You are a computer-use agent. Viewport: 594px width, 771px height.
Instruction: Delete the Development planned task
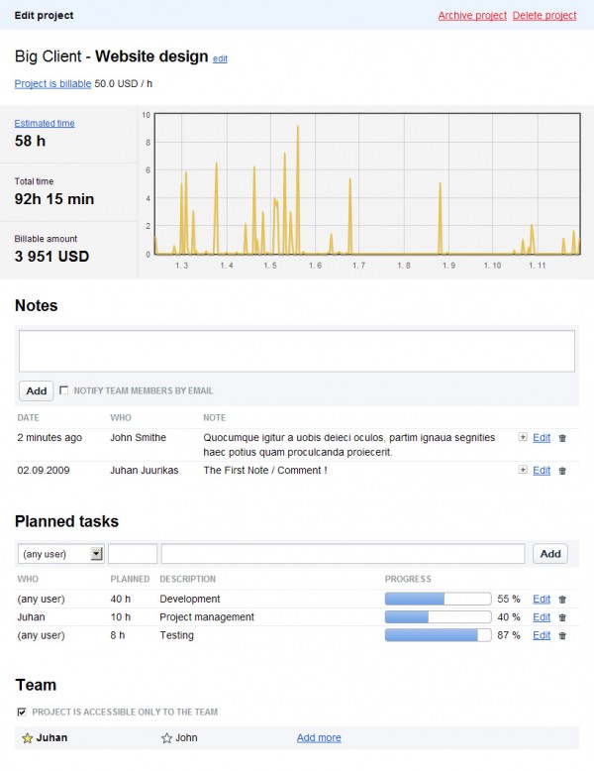[562, 600]
